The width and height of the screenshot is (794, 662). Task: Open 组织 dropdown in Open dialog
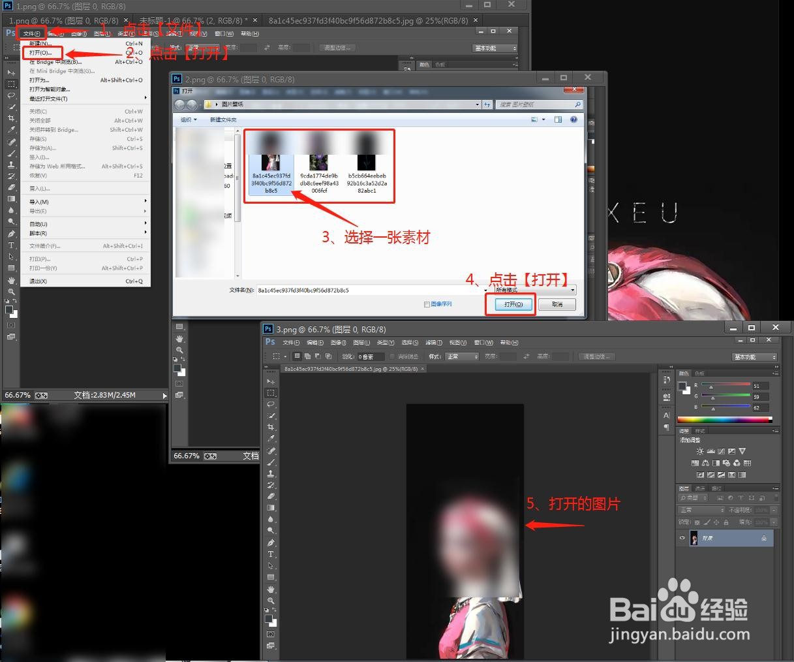[x=189, y=119]
